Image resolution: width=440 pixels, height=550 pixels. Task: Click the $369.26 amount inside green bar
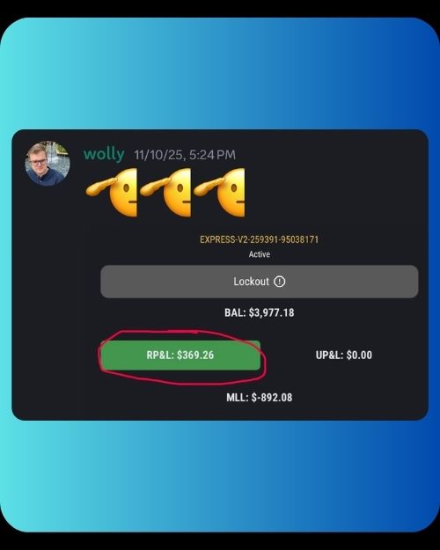195,355
